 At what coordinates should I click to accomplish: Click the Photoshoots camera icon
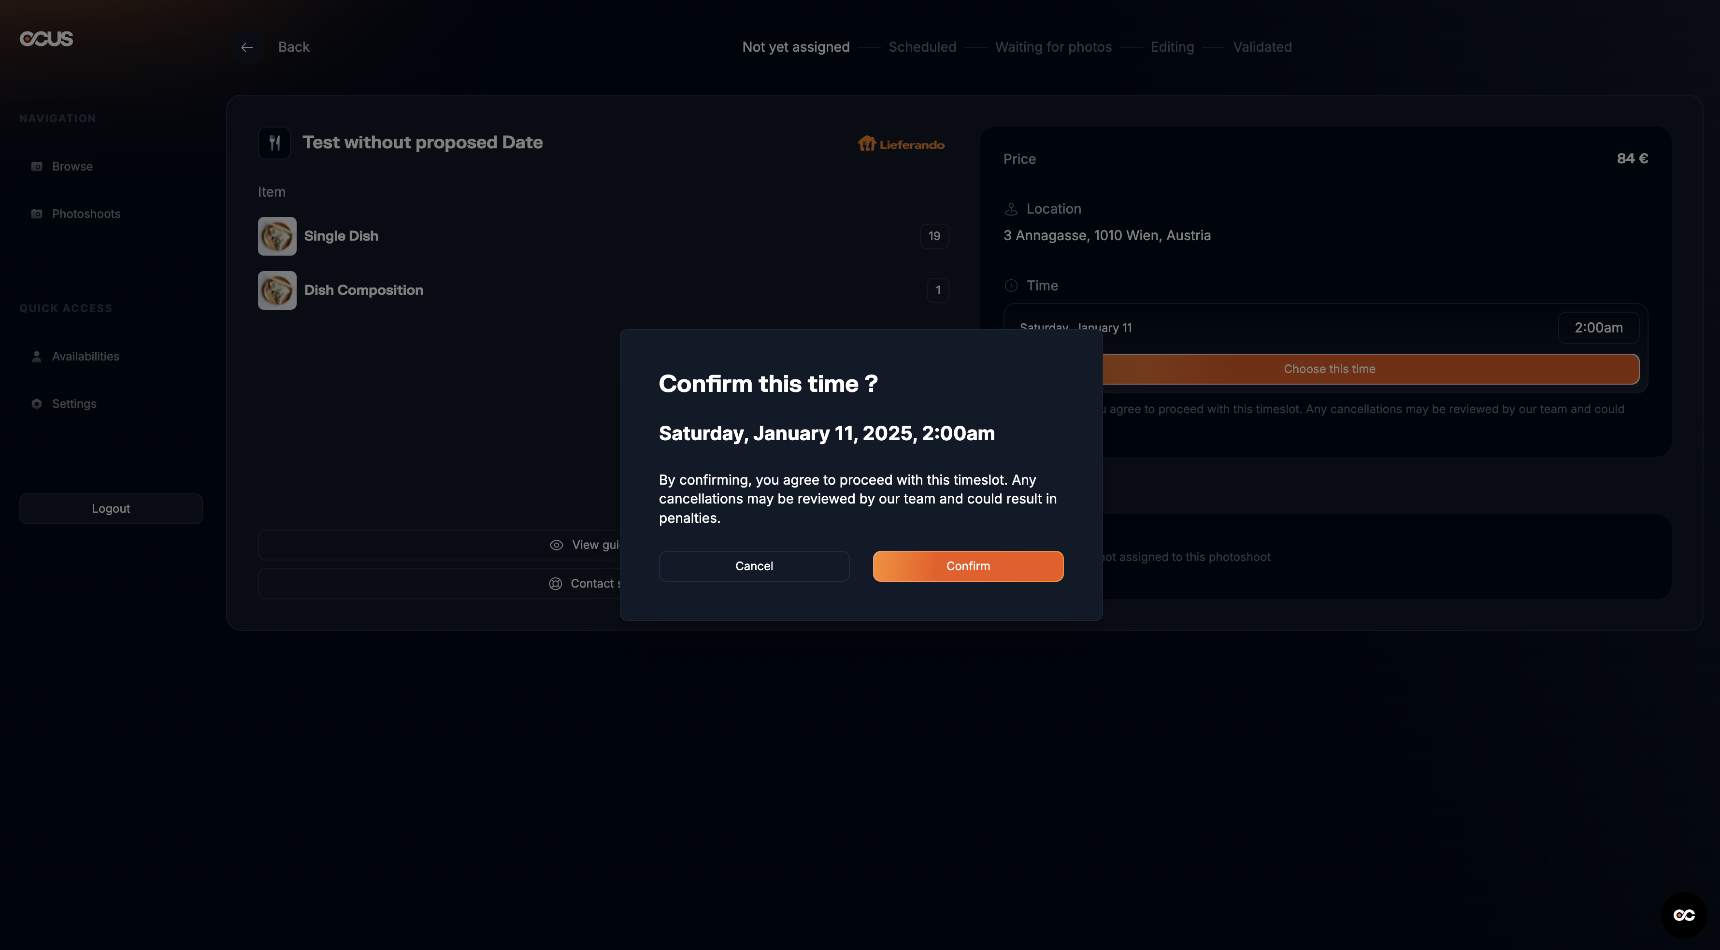[x=37, y=214]
